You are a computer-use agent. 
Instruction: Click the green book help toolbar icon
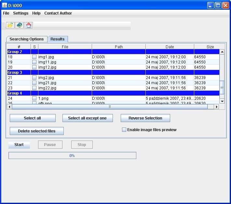(20, 25)
